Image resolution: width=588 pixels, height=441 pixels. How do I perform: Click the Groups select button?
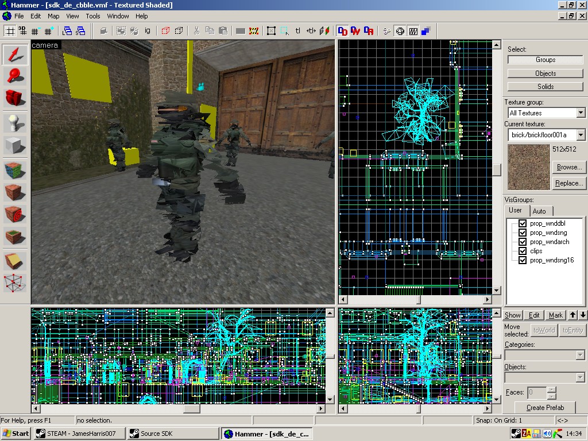tap(546, 60)
